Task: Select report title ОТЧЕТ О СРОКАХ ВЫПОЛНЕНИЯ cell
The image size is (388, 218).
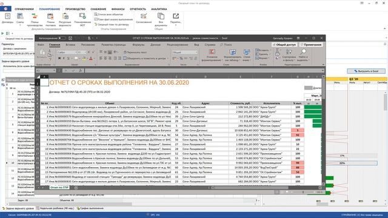Action: (x=119, y=82)
